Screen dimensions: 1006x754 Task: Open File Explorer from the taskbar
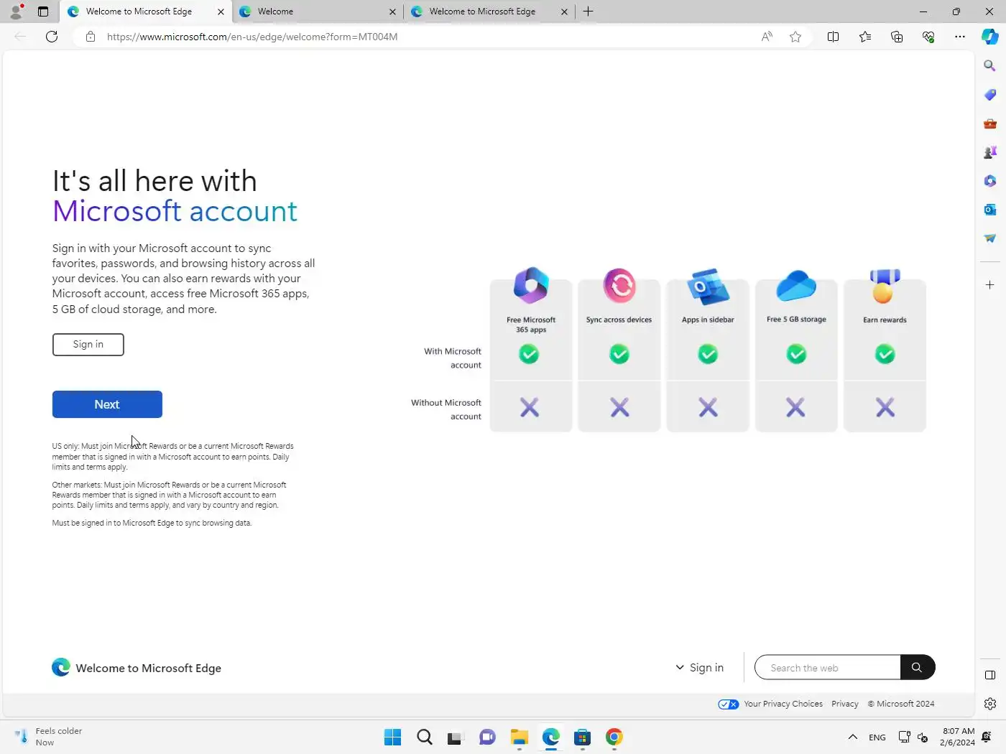(519, 737)
